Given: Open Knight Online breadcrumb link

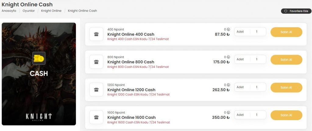Looking at the screenshot, I should point(51,11).
